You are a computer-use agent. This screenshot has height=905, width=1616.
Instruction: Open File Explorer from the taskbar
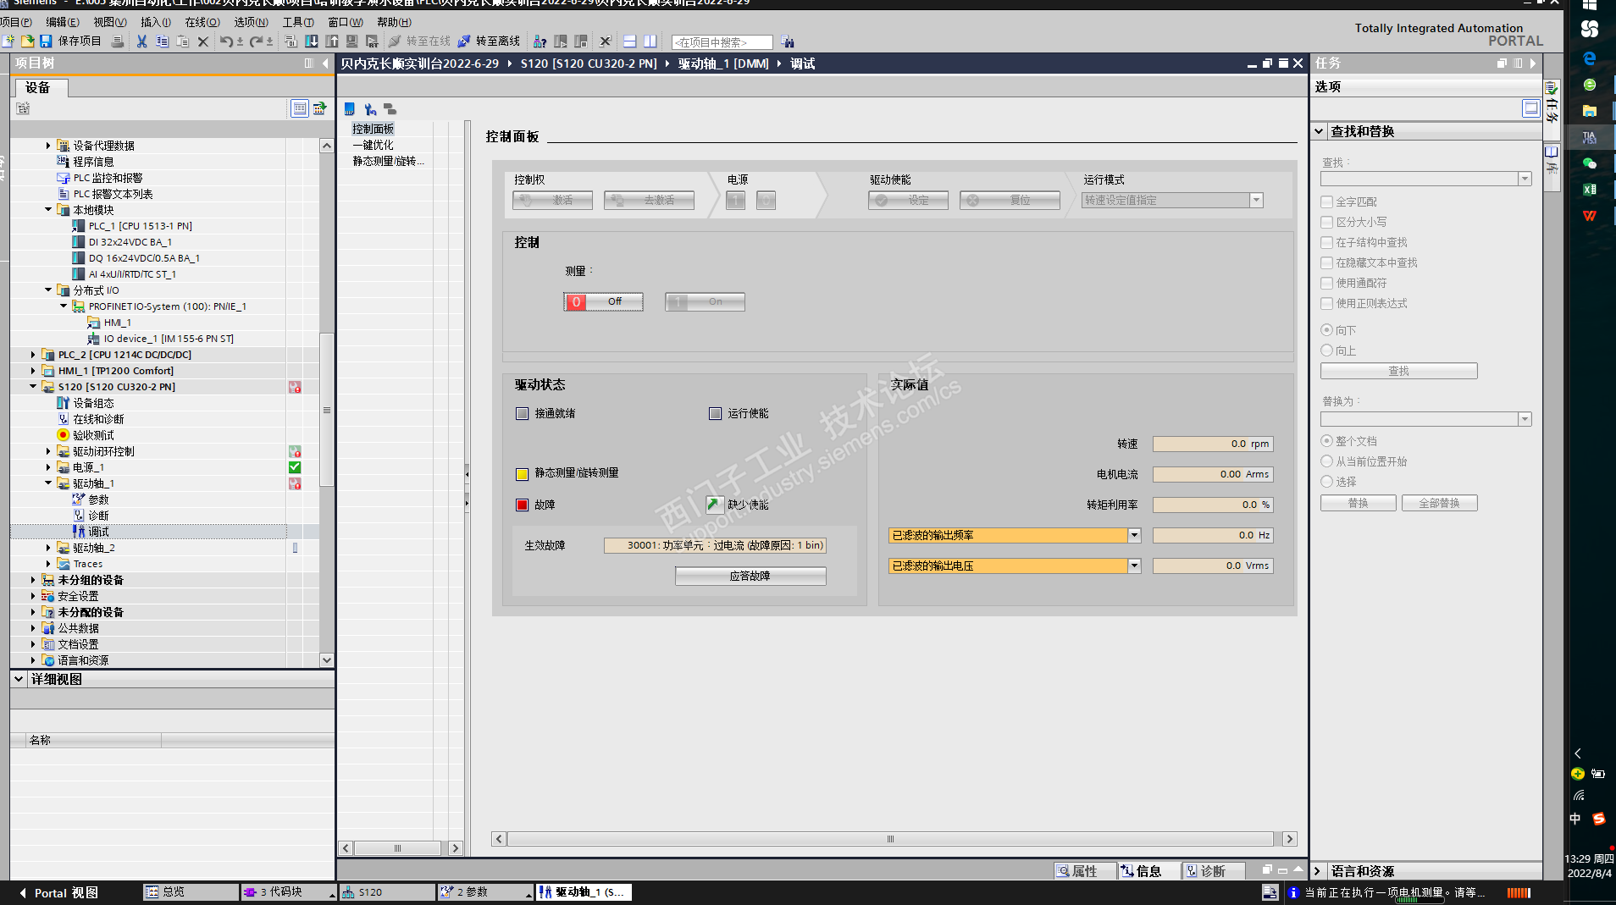(1590, 110)
